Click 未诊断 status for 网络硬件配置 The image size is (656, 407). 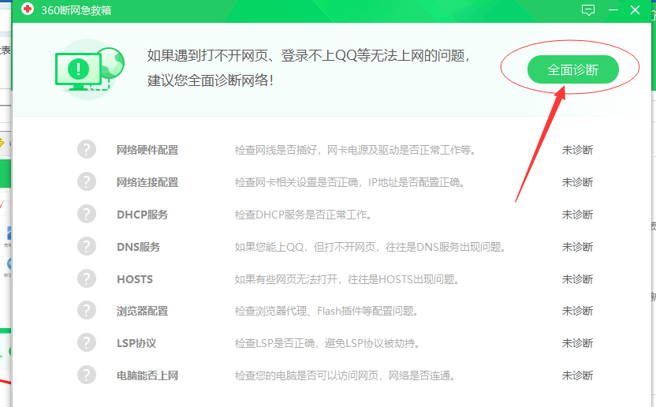point(577,150)
